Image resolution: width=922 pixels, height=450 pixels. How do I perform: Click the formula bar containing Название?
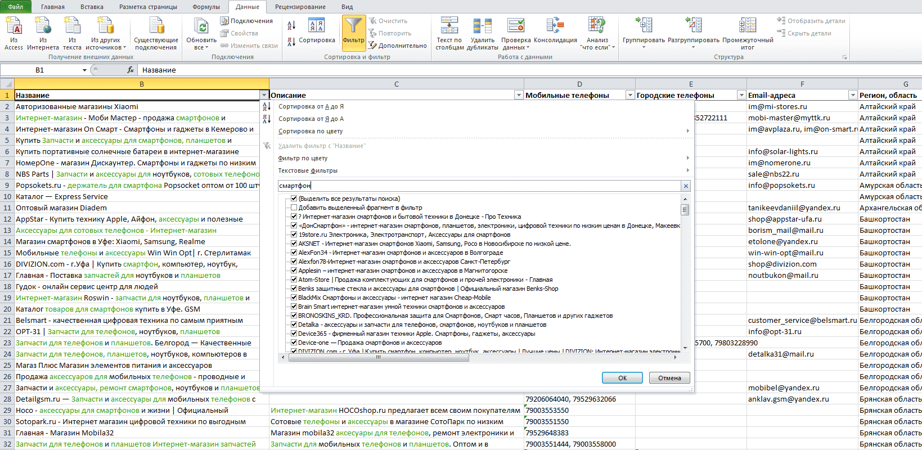click(x=529, y=70)
